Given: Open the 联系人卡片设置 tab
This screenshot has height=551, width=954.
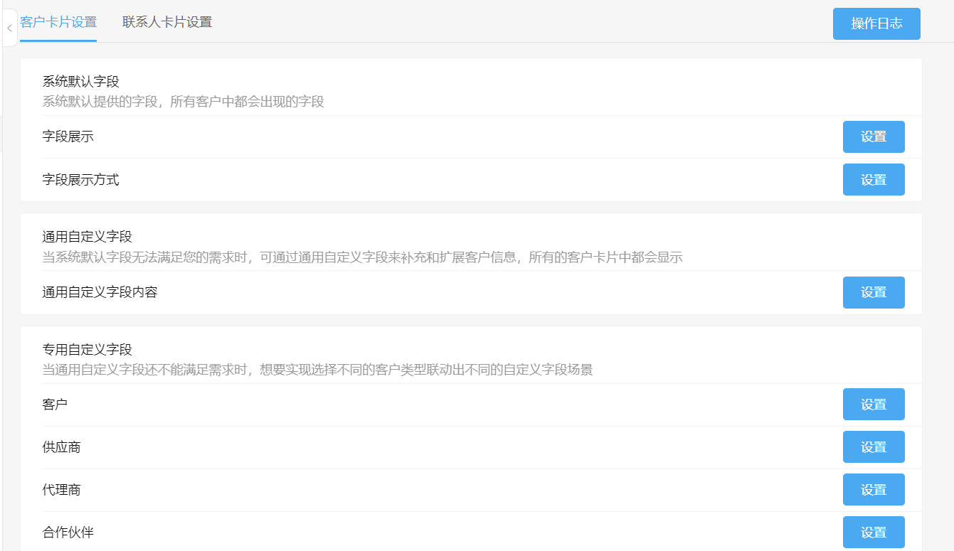Looking at the screenshot, I should click(x=167, y=22).
